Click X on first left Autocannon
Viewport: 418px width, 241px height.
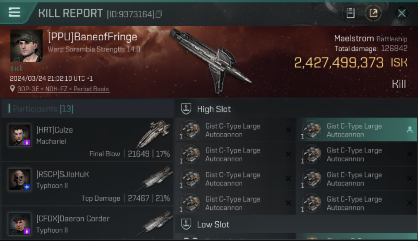[x=288, y=130]
